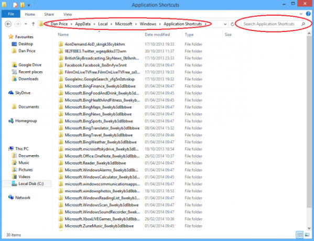
Task: Switch to details view icon in status bar
Action: 299,235
